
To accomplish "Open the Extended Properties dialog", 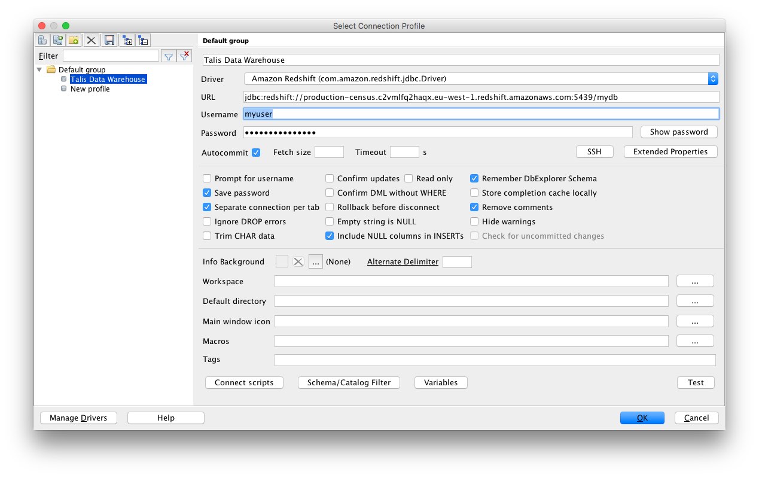I will (x=670, y=151).
